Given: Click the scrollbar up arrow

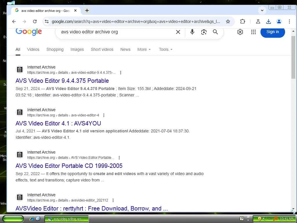Looking at the screenshot, I should click(293, 31).
